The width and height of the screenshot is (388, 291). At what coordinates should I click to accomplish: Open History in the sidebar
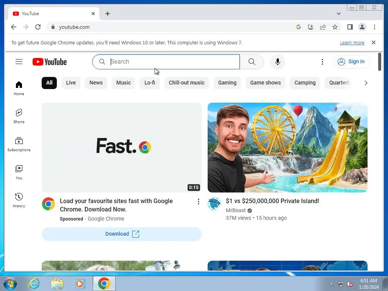pos(19,200)
